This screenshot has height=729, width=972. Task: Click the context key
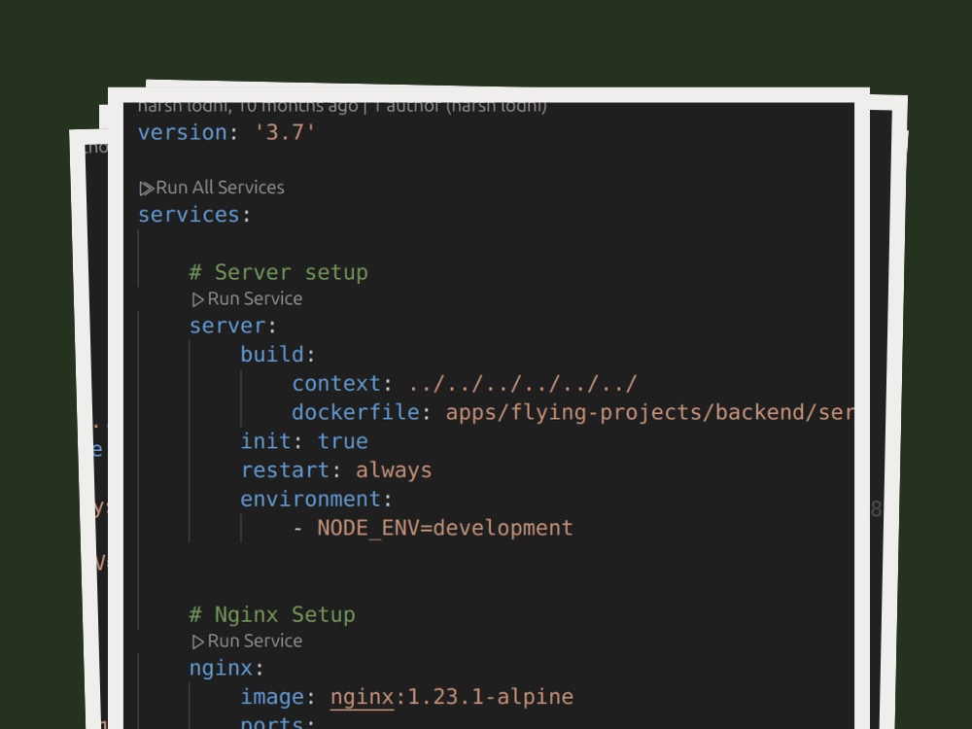(336, 384)
